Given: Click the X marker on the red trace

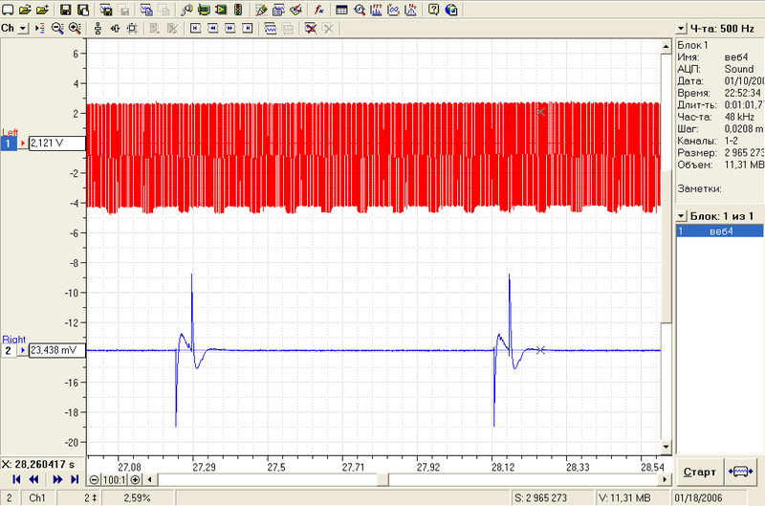Looking at the screenshot, I should pos(540,111).
